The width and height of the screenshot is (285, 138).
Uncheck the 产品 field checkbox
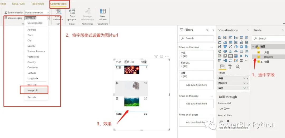pyautogui.click(x=259, y=52)
